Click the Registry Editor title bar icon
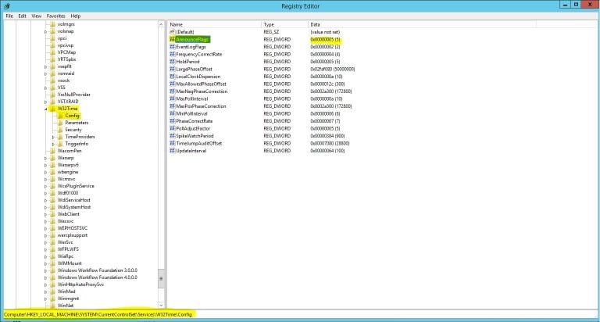The width and height of the screenshot is (600, 322). pyautogui.click(x=7, y=6)
